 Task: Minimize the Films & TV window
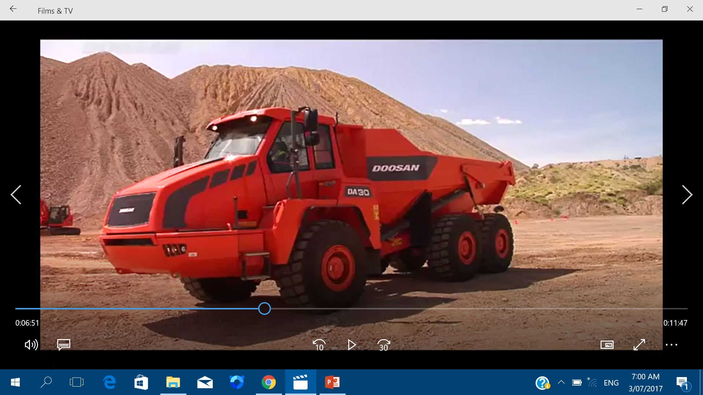[x=640, y=9]
